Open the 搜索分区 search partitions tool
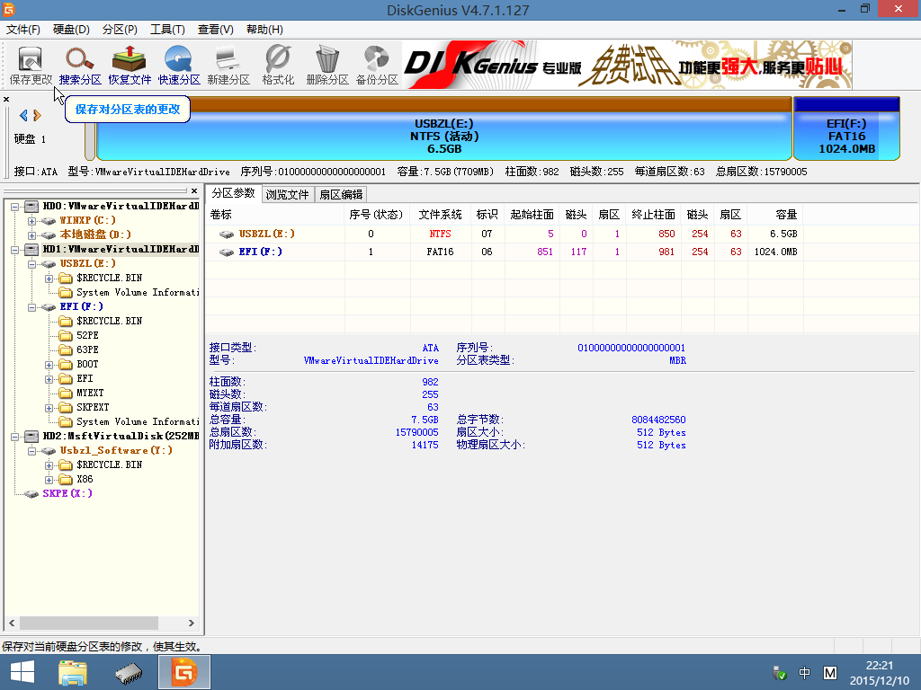Screen dimensions: 921x690 click(x=80, y=66)
